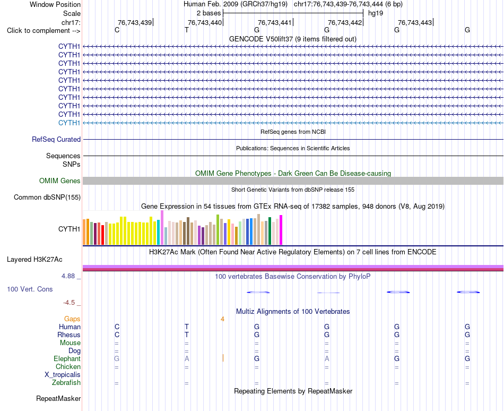
Task: Select the X_tropicalis alignment row label
Action: pos(63,375)
